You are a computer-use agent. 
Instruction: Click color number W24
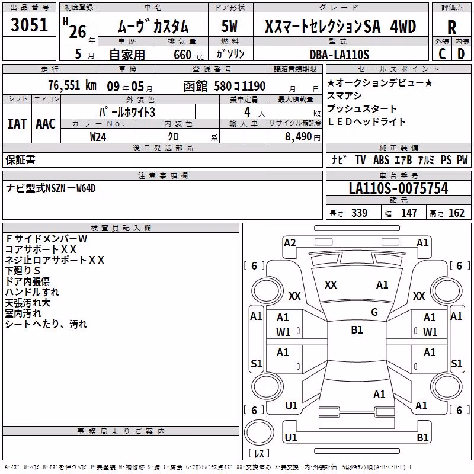click(x=98, y=137)
